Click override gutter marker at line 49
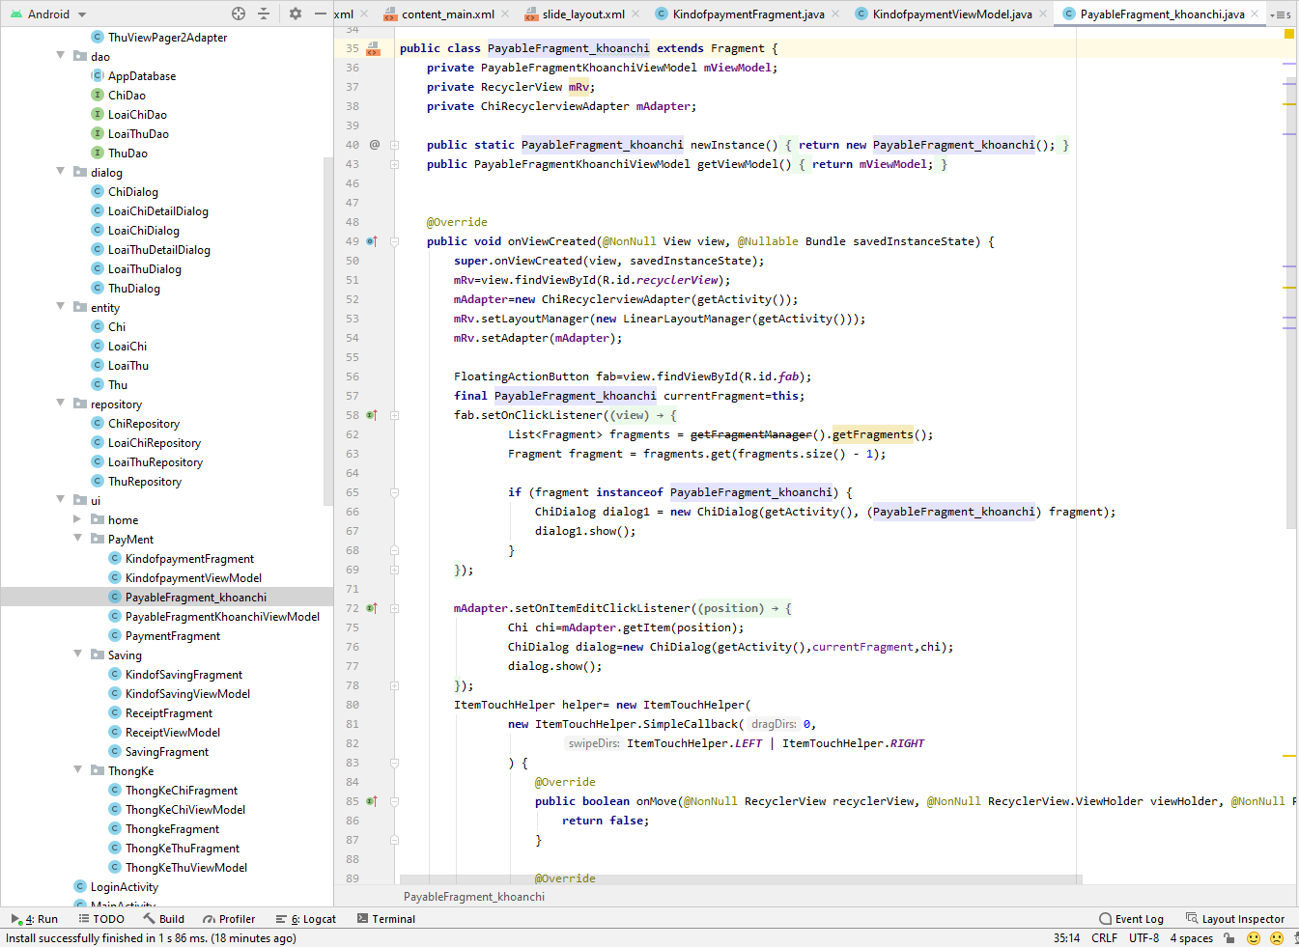Viewport: 1299px width, 947px height. tap(373, 241)
